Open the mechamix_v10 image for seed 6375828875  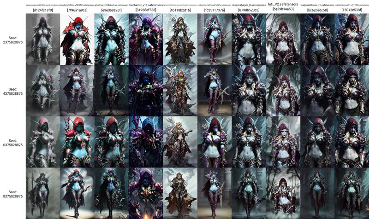click(x=146, y=142)
